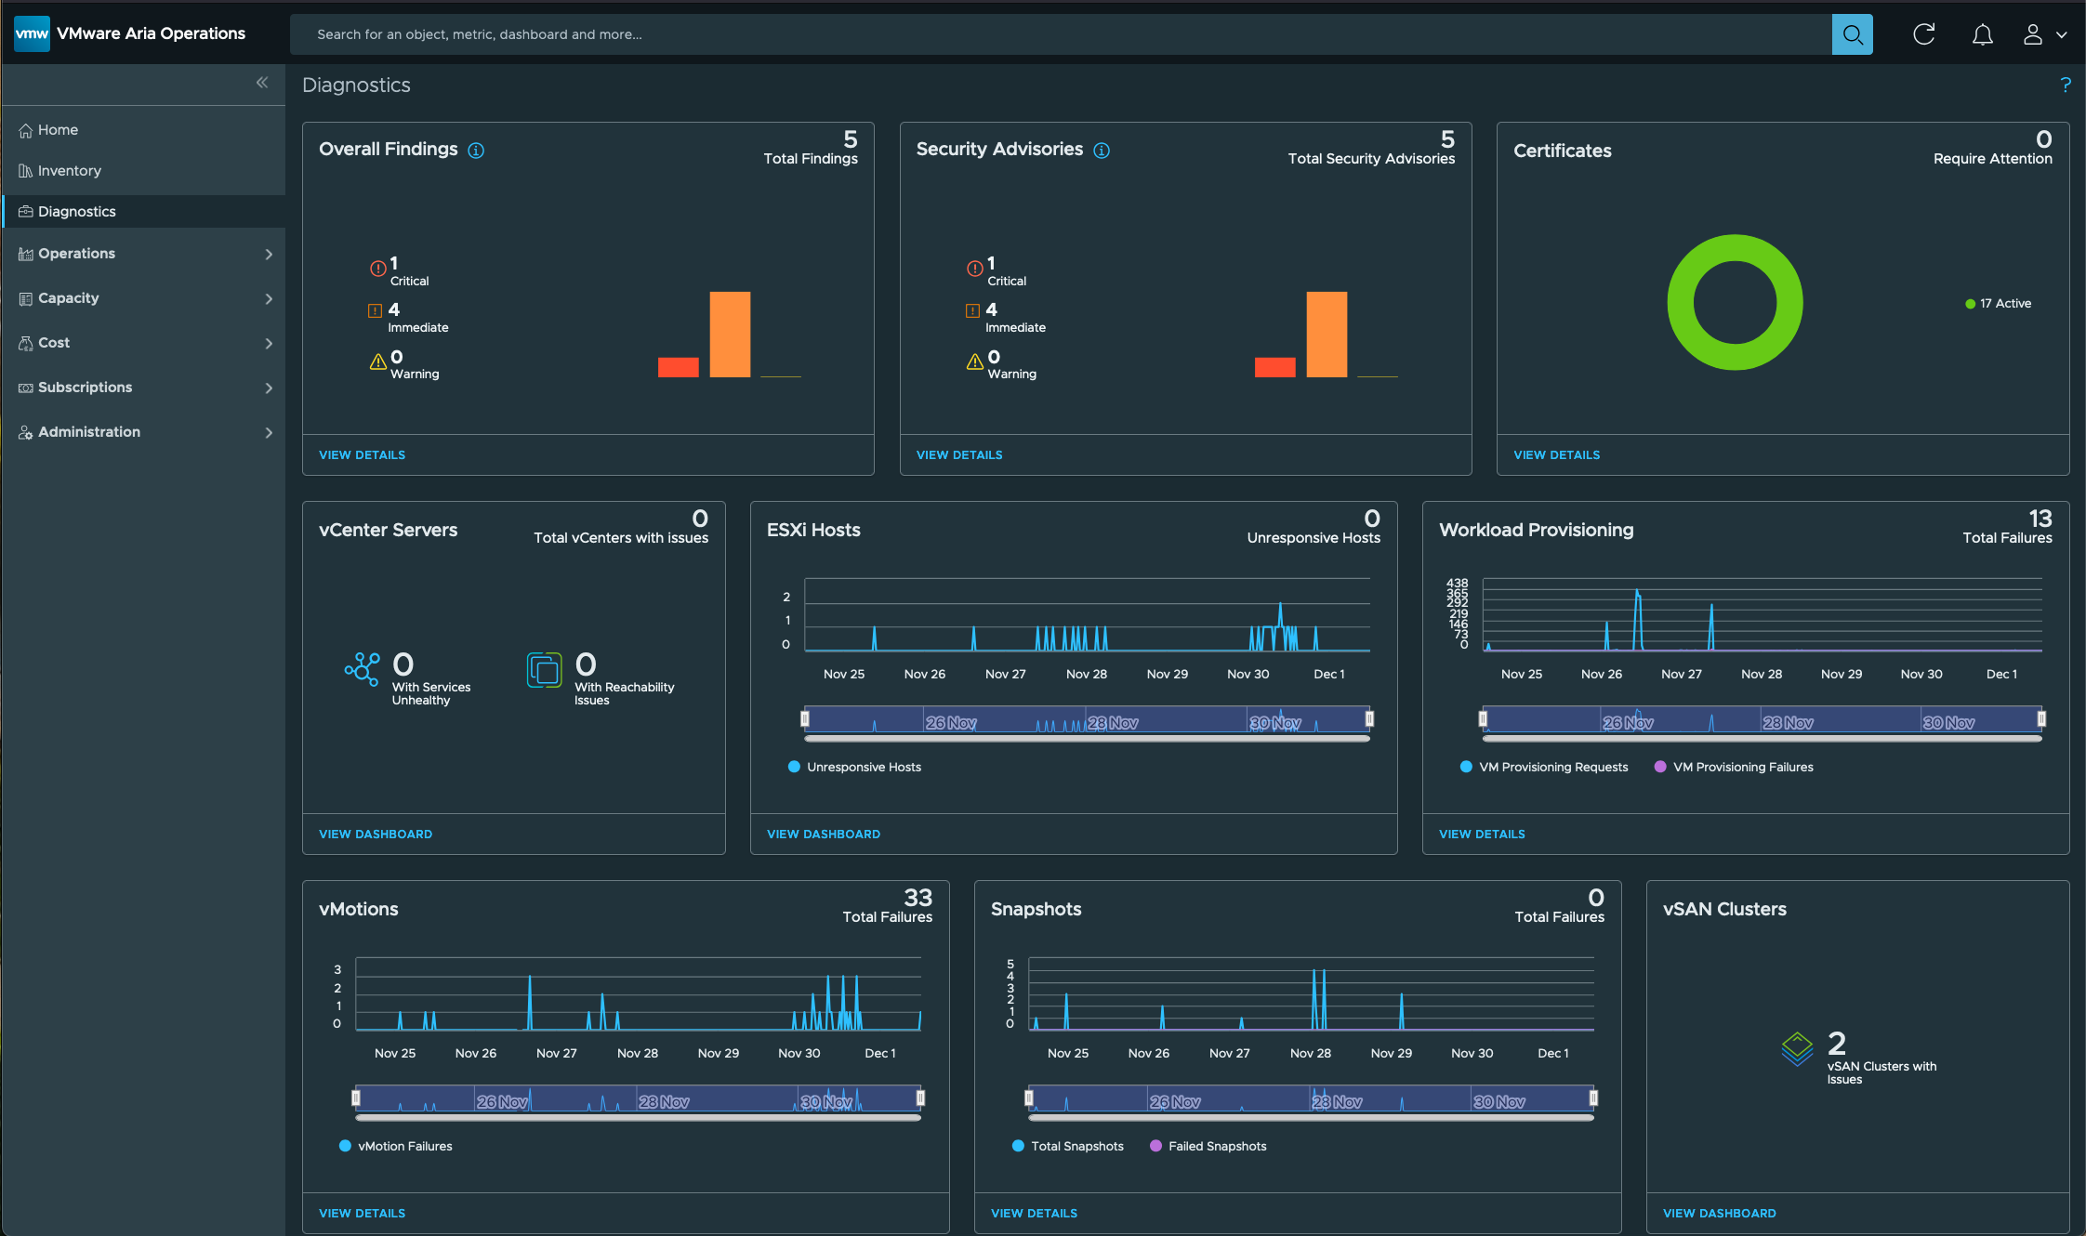Open the notifications bell
The height and width of the screenshot is (1236, 2086).
point(1982,34)
